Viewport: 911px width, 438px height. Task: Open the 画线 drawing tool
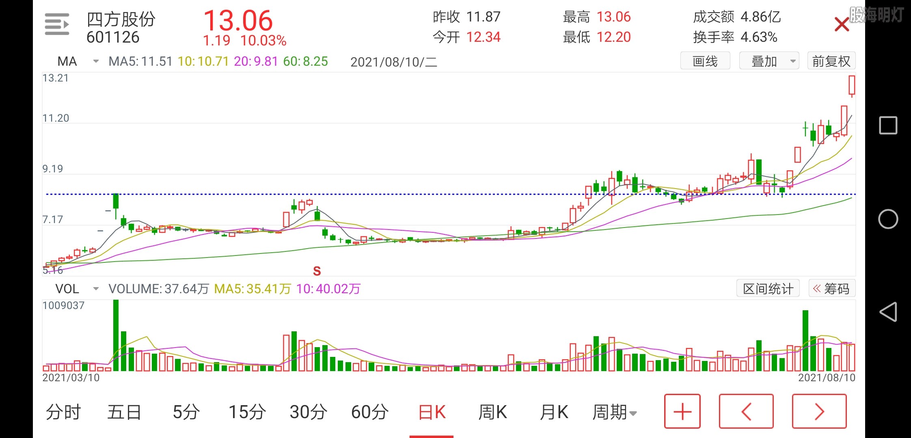(x=705, y=61)
